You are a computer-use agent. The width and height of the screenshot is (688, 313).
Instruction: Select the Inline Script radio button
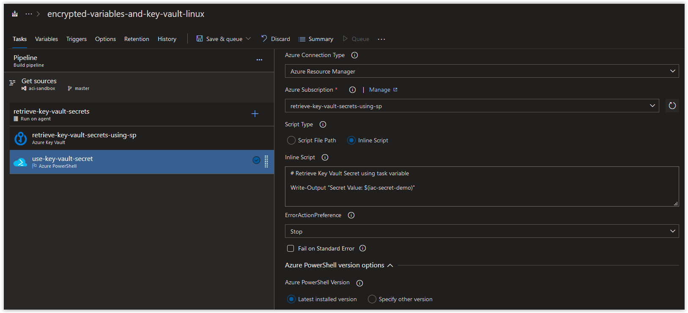coord(351,140)
